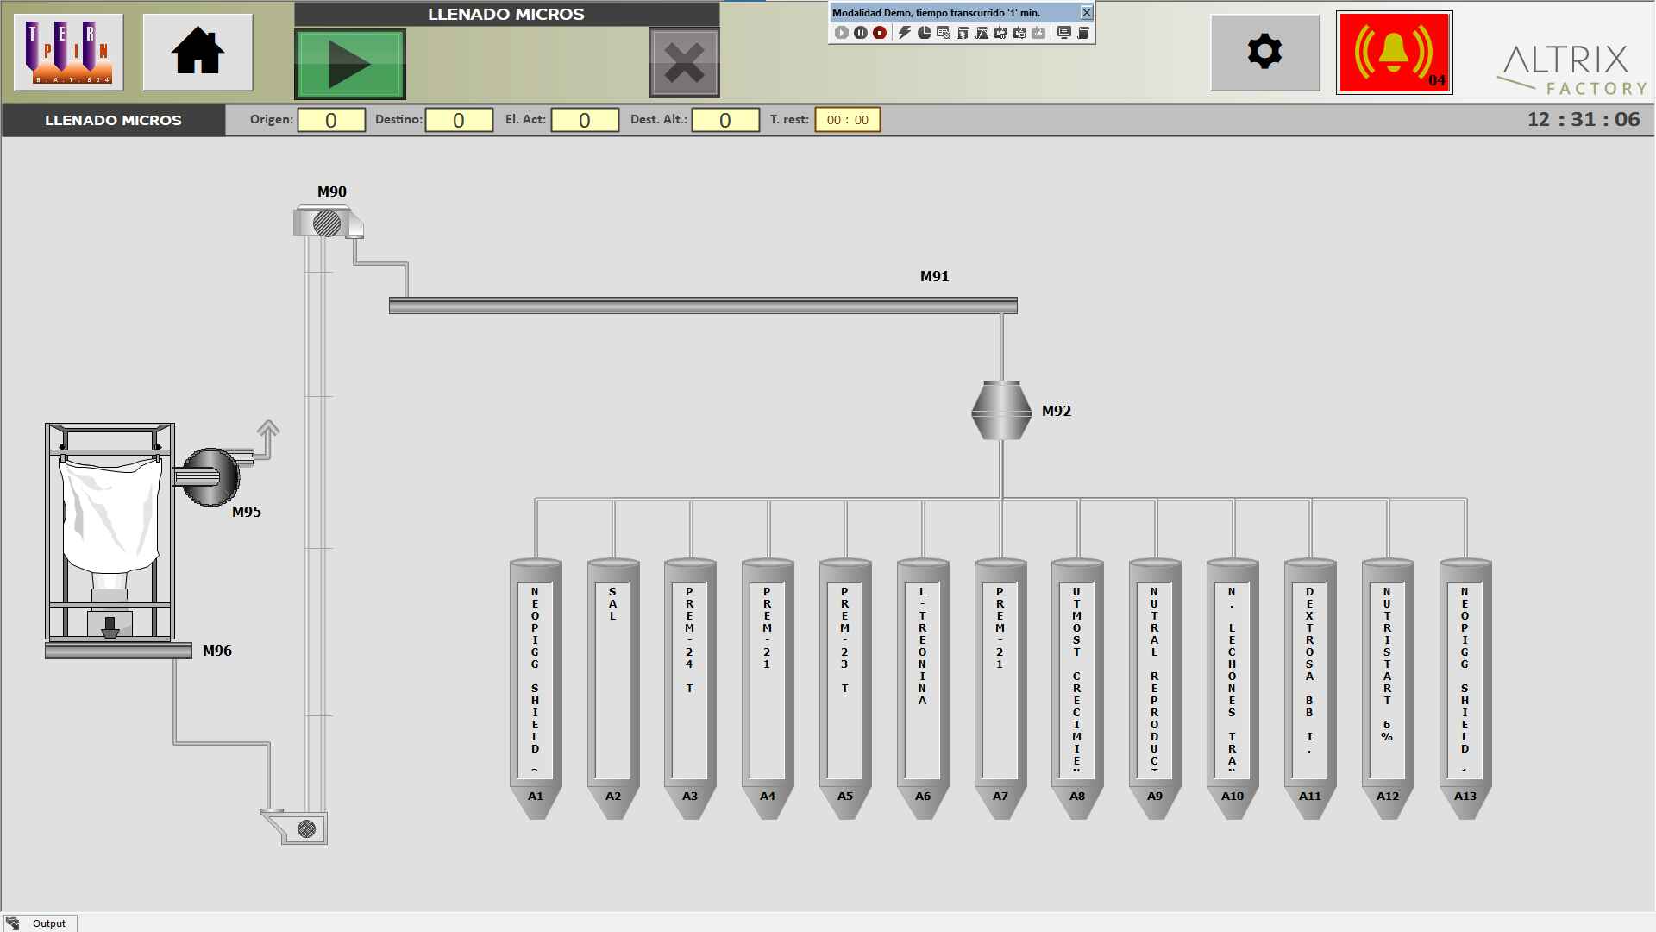1656x932 pixels.
Task: Click the lightning bolt toolbar icon
Action: (x=904, y=33)
